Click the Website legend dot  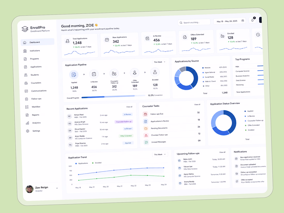click(x=203, y=68)
